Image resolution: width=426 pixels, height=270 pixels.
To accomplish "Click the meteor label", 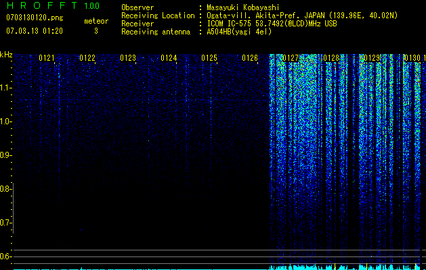I will (x=96, y=21).
